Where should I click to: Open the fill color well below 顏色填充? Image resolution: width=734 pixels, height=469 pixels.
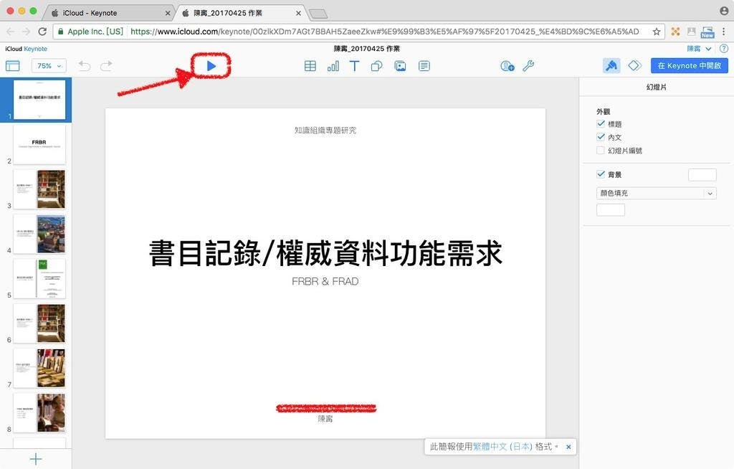(611, 210)
